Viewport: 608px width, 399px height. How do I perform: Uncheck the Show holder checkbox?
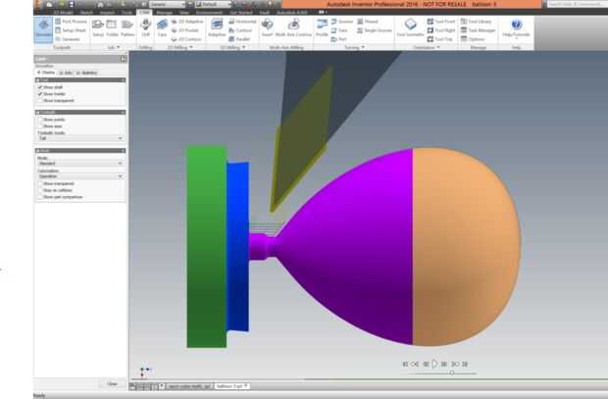point(40,94)
